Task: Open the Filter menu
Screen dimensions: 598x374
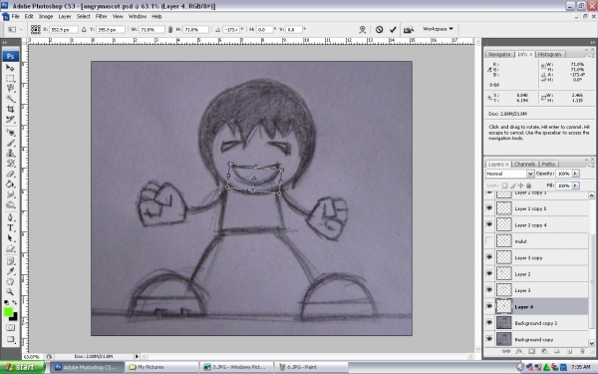Action: [x=101, y=16]
